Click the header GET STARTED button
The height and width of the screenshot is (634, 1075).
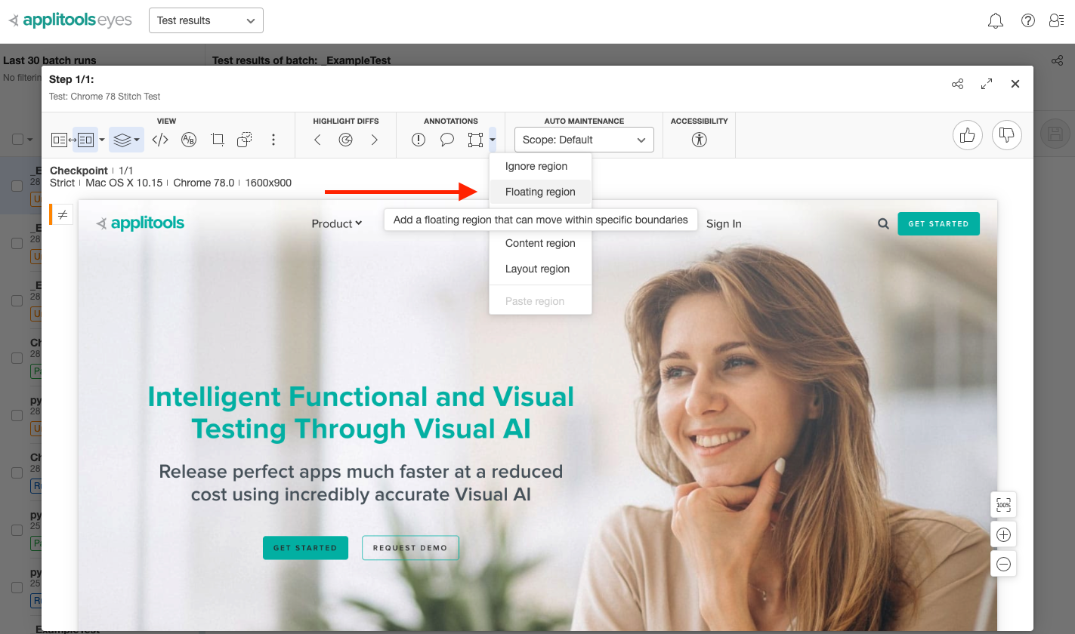[x=938, y=223]
